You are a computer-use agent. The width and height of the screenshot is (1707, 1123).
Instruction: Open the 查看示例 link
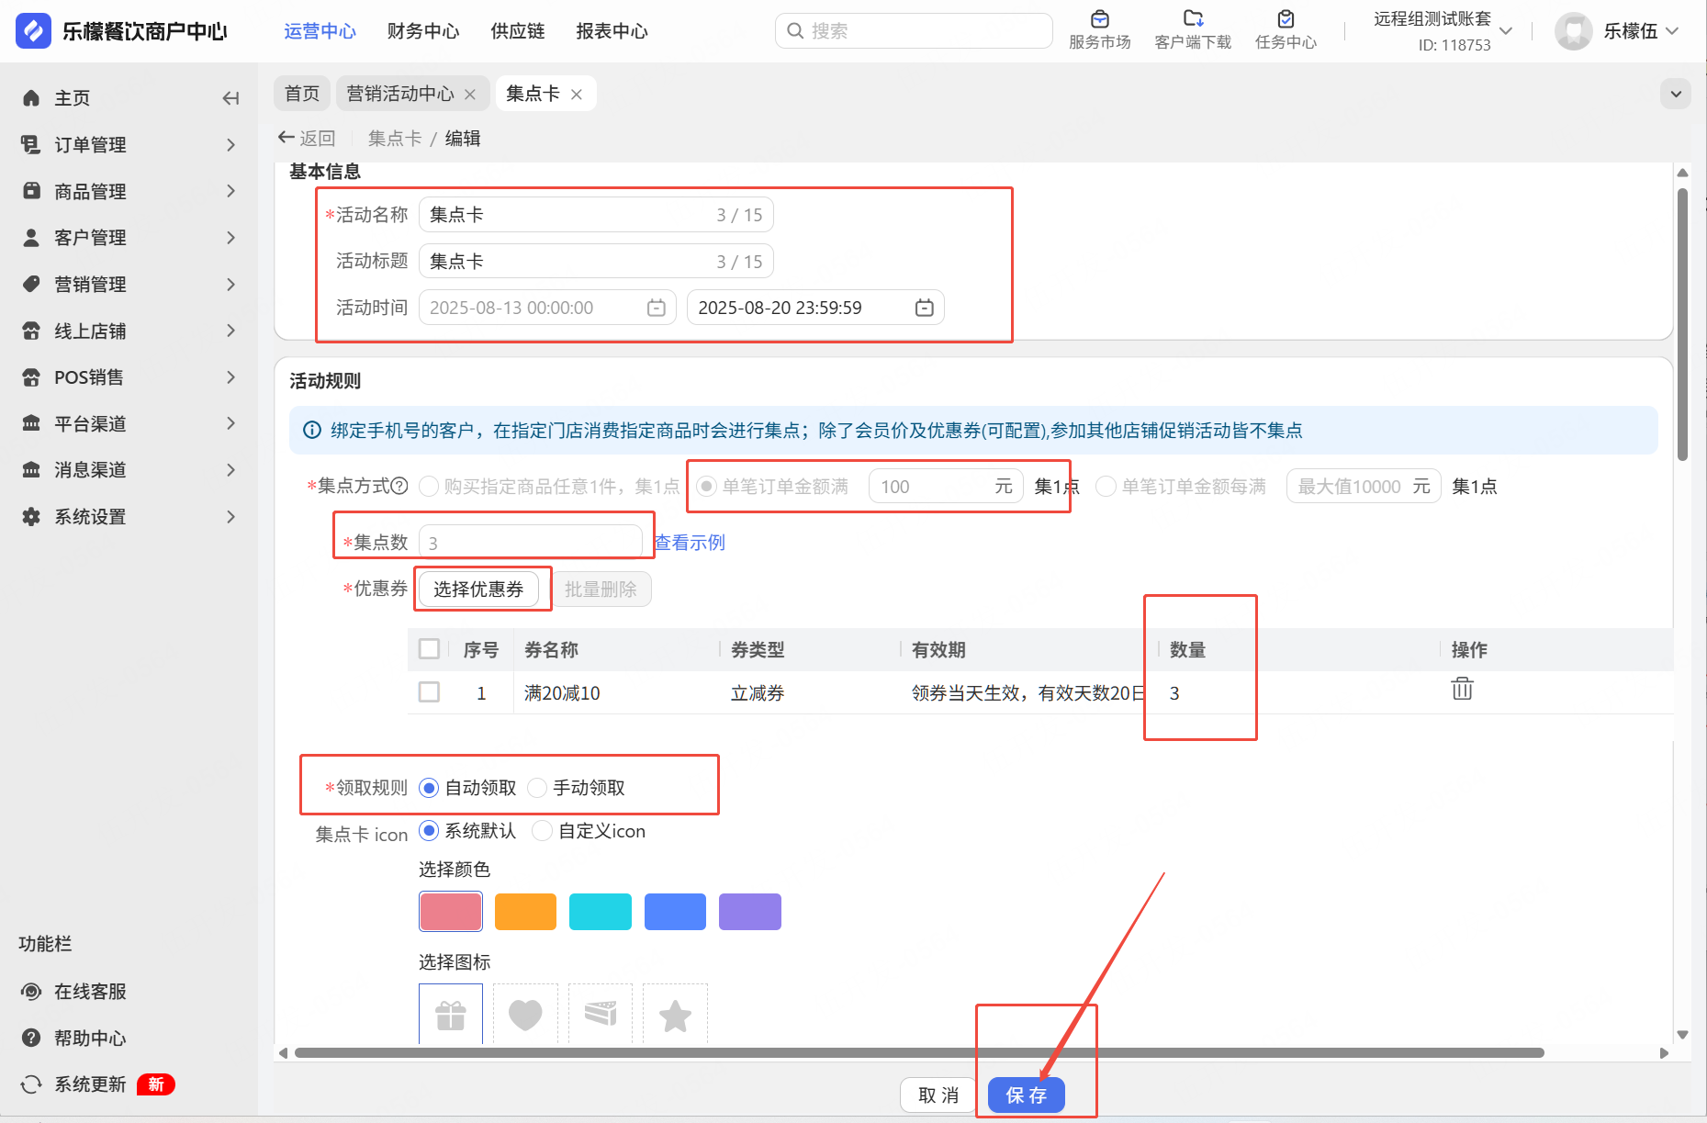[690, 543]
